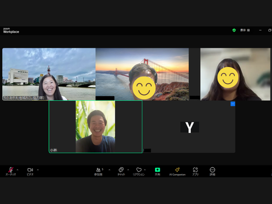Expand the chat options caret
This screenshot has height=204, width=272.
(x=128, y=170)
